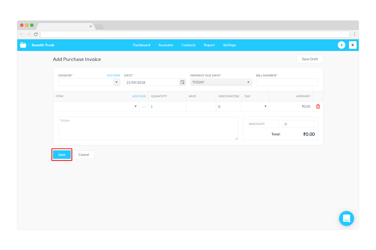
Task: Click into the Notes text area
Action: 148,128
